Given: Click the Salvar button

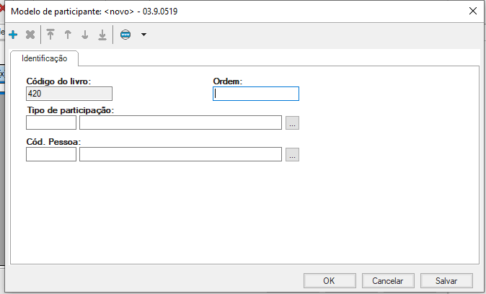Looking at the screenshot, I should 446,280.
